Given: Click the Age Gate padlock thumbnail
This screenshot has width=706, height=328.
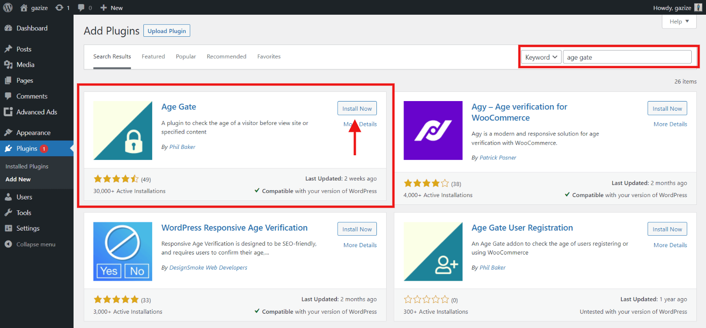Looking at the screenshot, I should click(x=123, y=130).
